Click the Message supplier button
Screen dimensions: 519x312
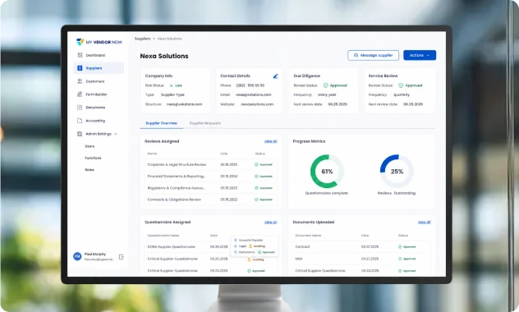coord(373,55)
